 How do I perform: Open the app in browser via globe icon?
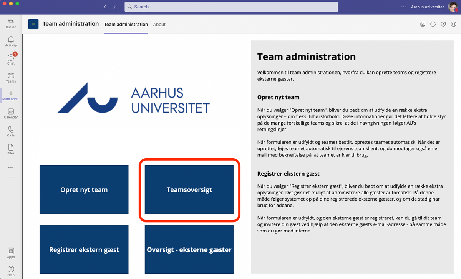pos(454,24)
